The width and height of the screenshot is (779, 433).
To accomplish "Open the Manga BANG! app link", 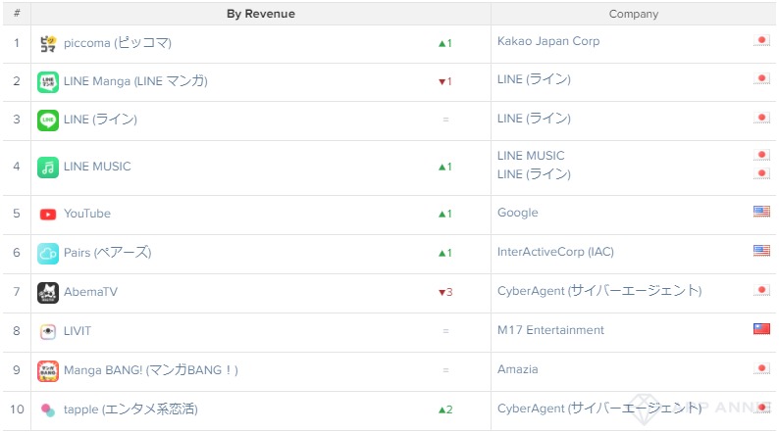I will tap(151, 370).
